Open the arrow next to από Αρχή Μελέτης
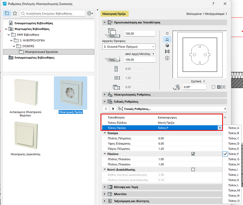This screenshot has height=205, width=243. tap(153, 54)
